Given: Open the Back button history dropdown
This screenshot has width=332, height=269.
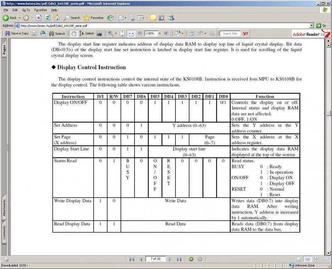Looking at the screenshot, I should pos(20,18).
